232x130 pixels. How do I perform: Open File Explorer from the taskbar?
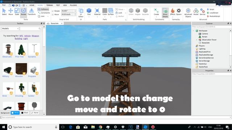(x=93, y=127)
